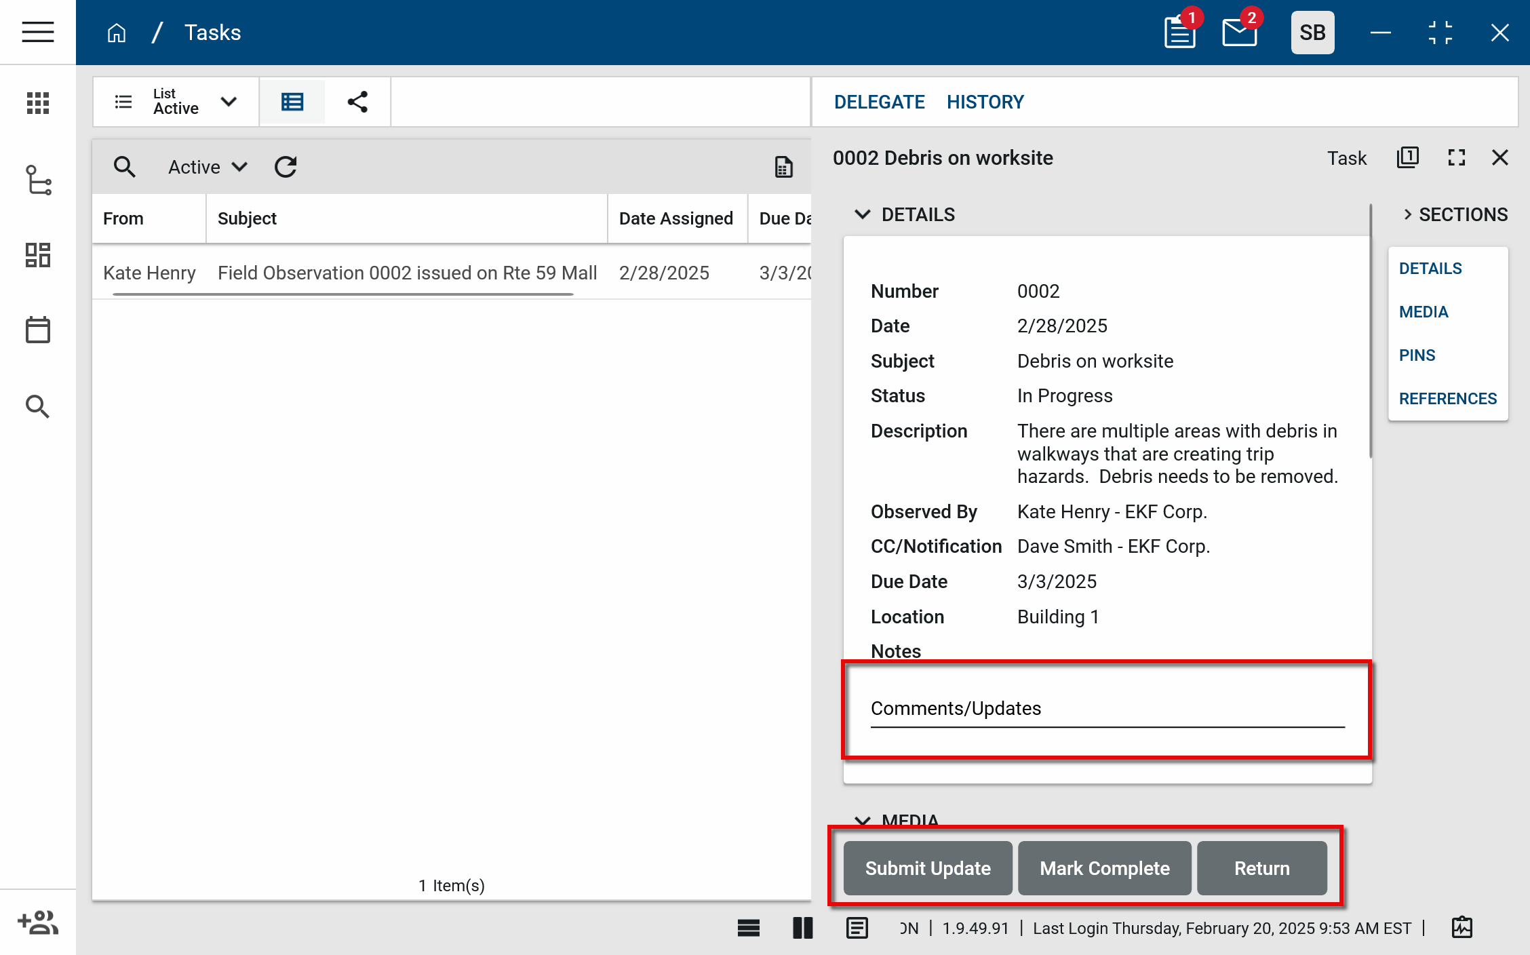Click the share icon in toolbar
The height and width of the screenshot is (955, 1530).
pos(357,102)
